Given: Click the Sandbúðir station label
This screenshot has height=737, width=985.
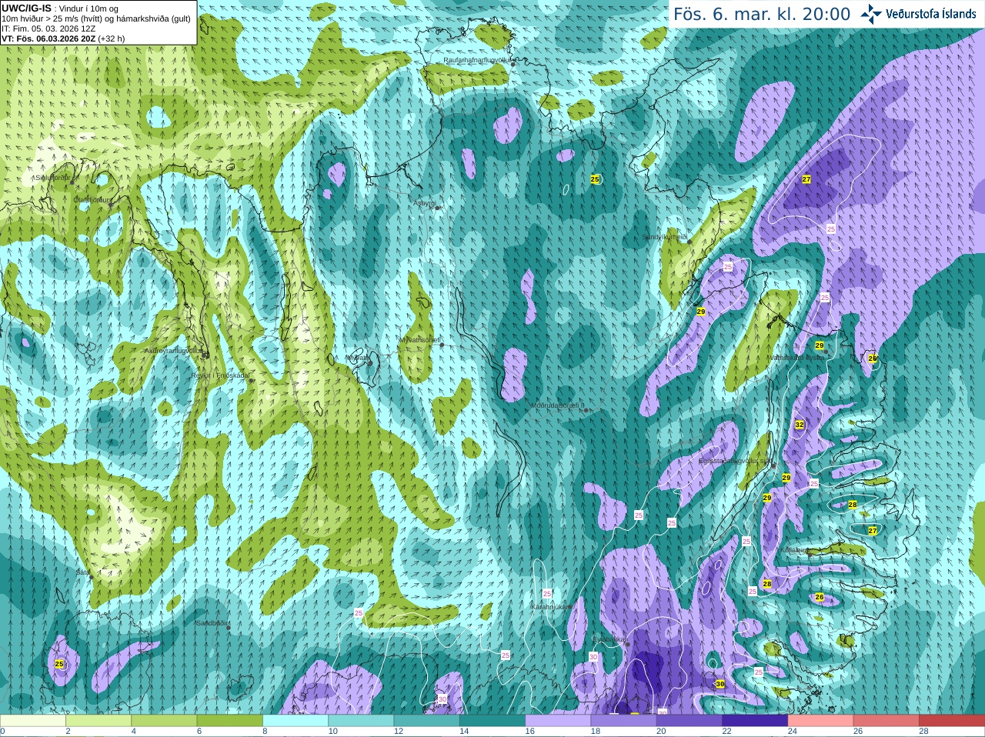Looking at the screenshot, I should point(213,623).
